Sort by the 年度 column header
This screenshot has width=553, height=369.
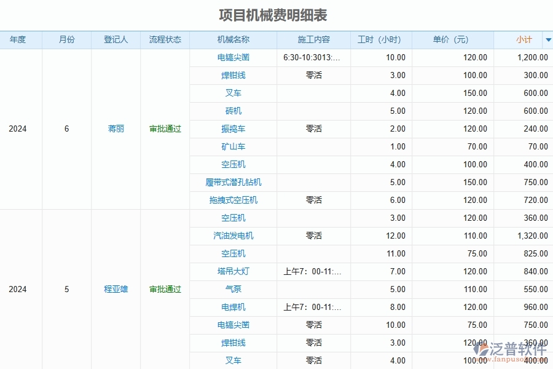coord(17,39)
